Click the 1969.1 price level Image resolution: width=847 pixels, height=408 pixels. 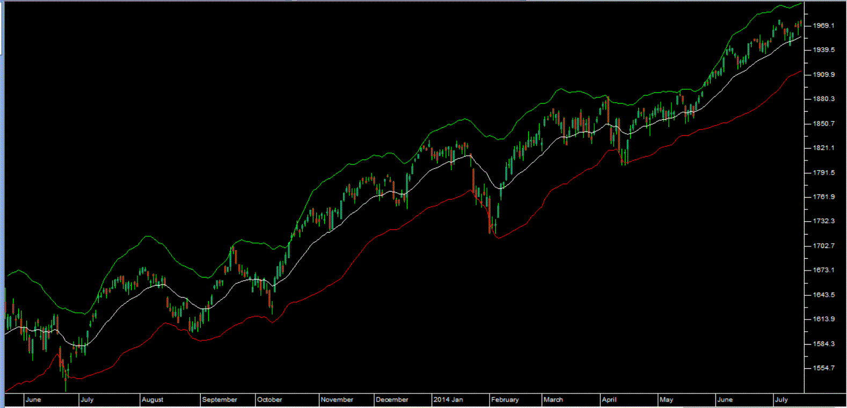coord(824,26)
